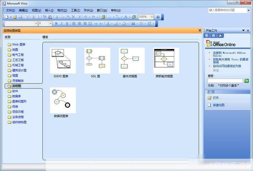Click the task pane Back arrow
The height and width of the screenshot is (171, 253).
[x=207, y=36]
